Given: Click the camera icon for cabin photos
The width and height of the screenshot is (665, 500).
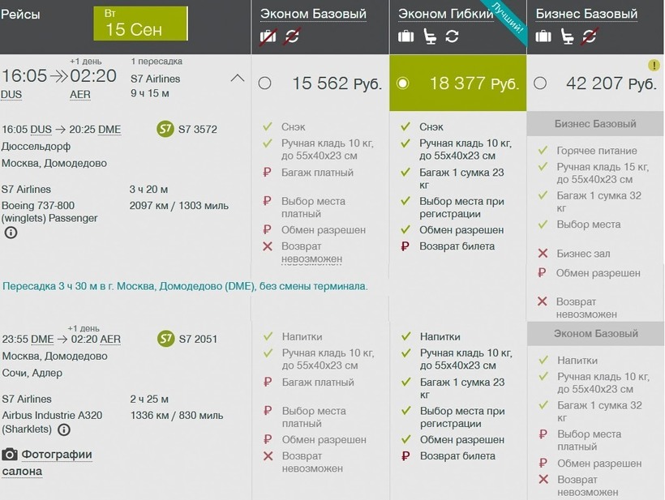Looking at the screenshot, I should [x=10, y=455].
